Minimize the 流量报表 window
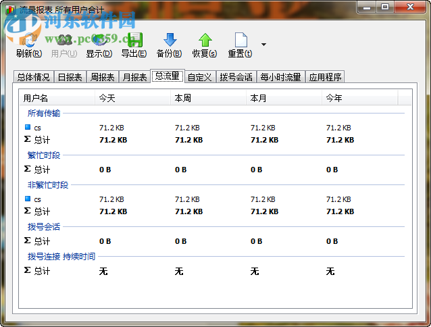431x327 pixels. (367, 7)
